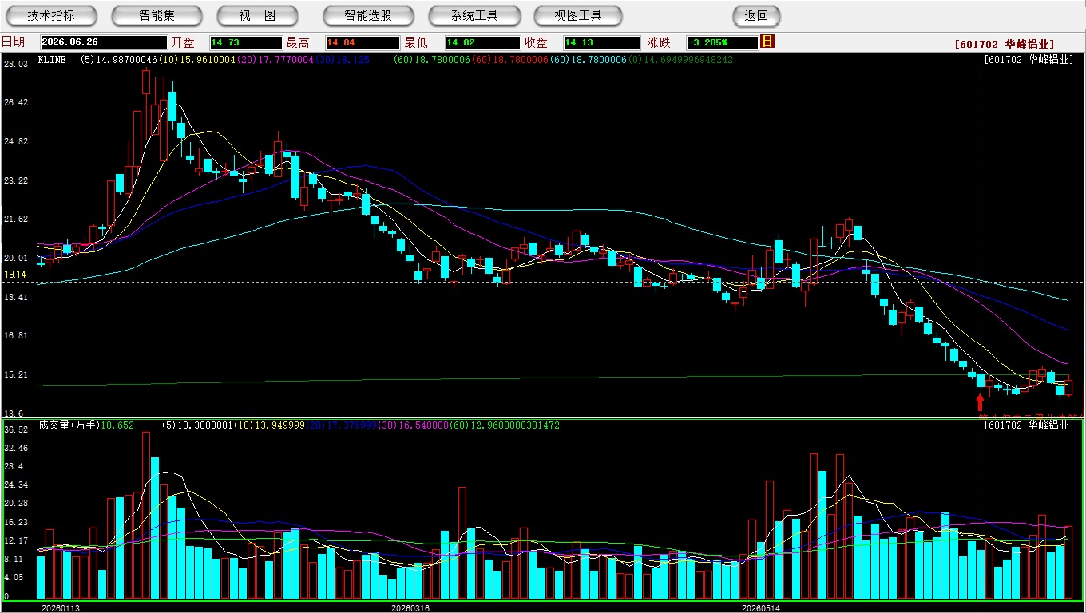Click the 收盘 value 14.13
The height and width of the screenshot is (613, 1086).
pyautogui.click(x=601, y=42)
